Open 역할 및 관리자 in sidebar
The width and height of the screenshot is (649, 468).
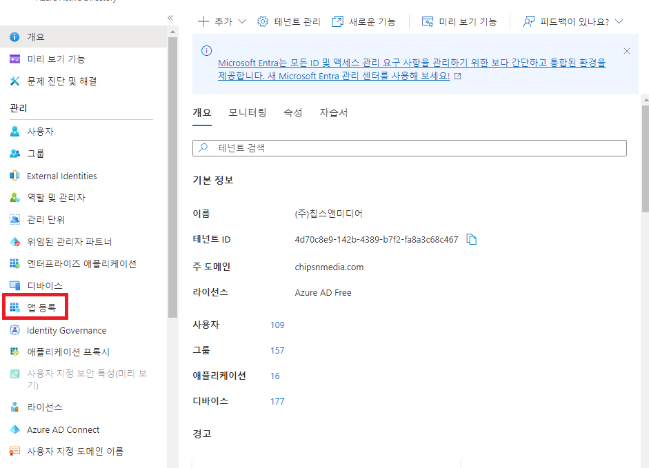[x=56, y=198]
